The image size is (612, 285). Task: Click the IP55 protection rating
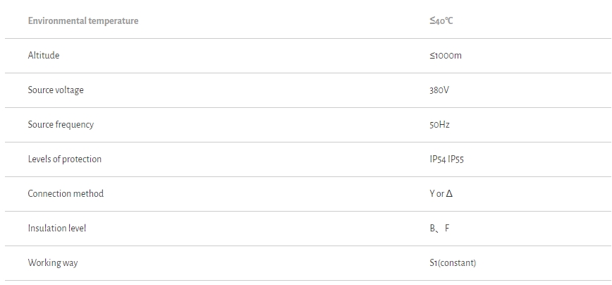[x=455, y=159]
